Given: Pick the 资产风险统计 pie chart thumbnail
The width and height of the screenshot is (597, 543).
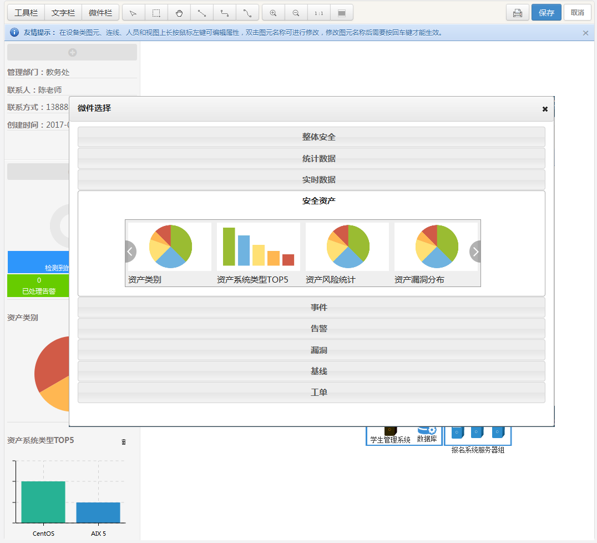Looking at the screenshot, I should [347, 247].
